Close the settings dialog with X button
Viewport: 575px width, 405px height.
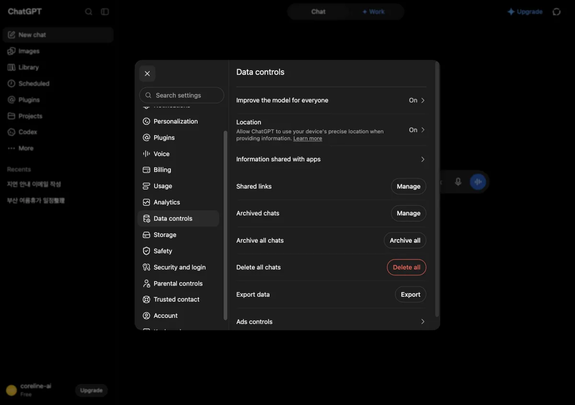point(147,73)
